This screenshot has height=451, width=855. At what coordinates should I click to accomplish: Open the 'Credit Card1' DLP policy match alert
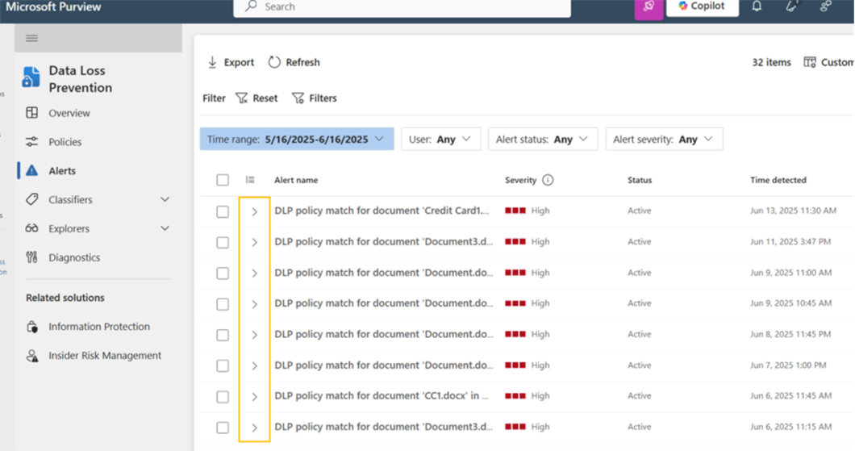(x=382, y=211)
